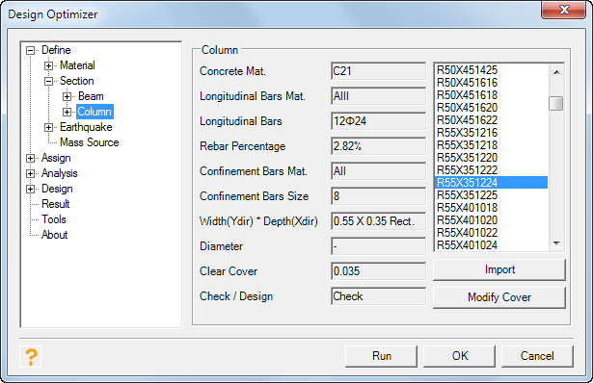Open the orange question mark help icon
This screenshot has width=593, height=383.
(x=31, y=357)
